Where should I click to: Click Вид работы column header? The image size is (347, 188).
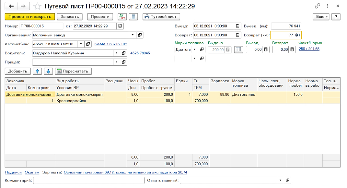[x=79, y=81]
